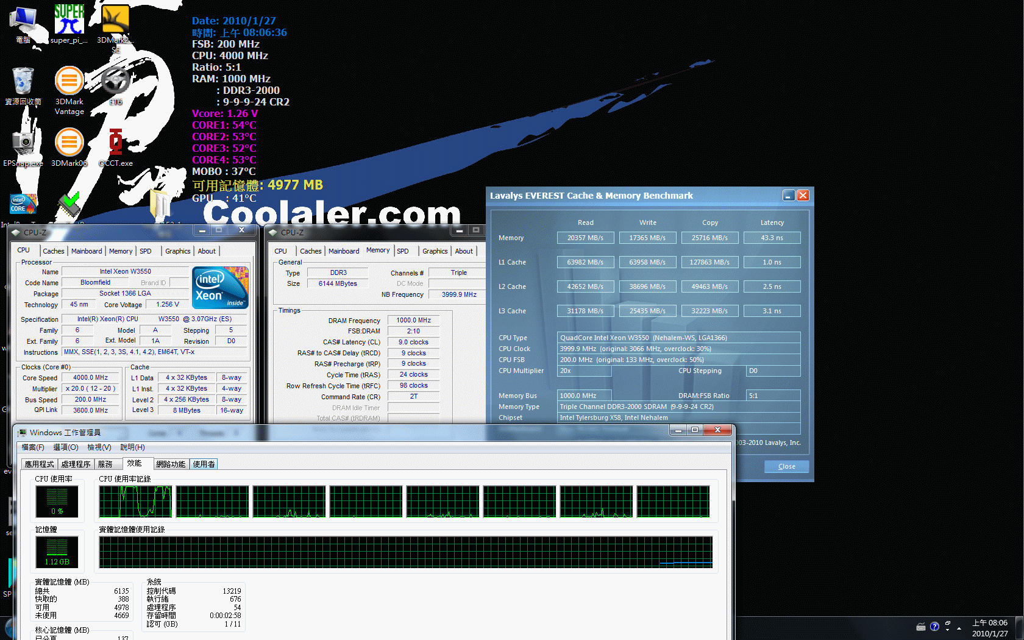This screenshot has width=1024, height=640.
Task: Switch to CPU tab in right CPU-Z
Action: click(281, 251)
